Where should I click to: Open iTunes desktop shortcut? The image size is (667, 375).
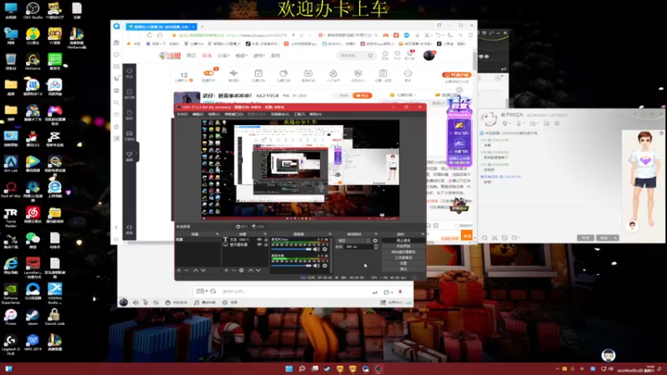11,317
